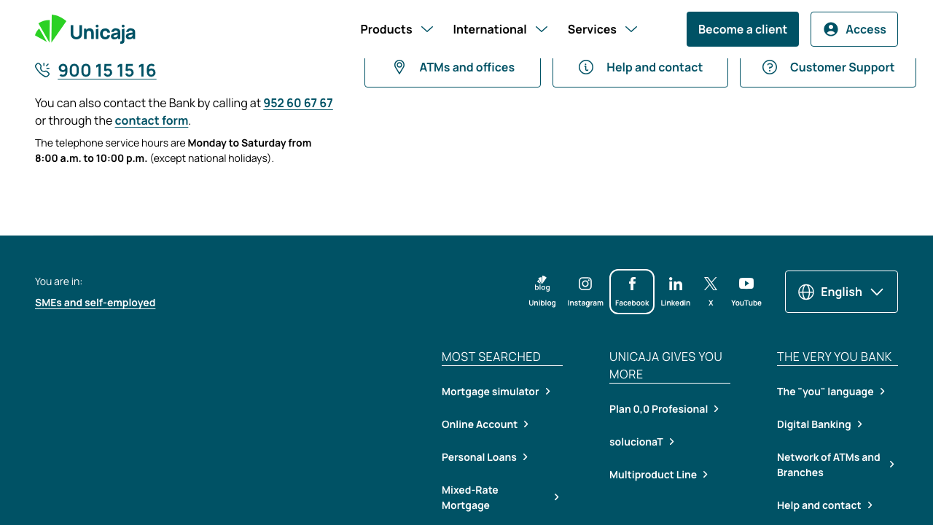Open footer Help and contact link
This screenshot has height=525, width=933.
[x=825, y=505]
